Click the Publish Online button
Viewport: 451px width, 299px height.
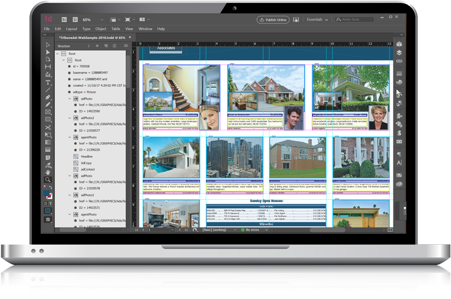(x=273, y=20)
